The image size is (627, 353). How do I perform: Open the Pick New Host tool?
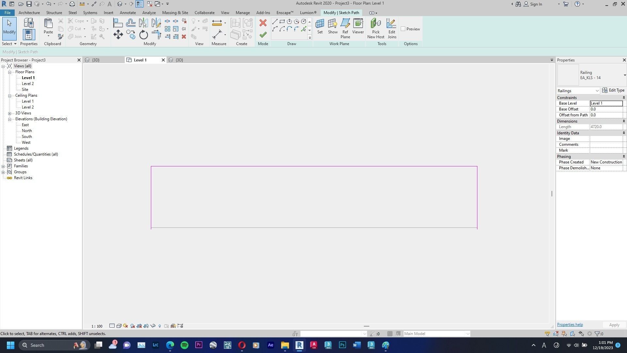point(376,29)
